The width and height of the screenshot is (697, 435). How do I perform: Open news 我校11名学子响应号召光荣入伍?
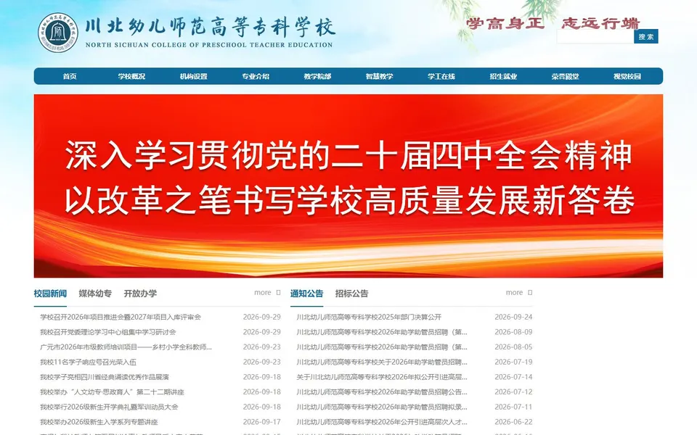(88, 362)
